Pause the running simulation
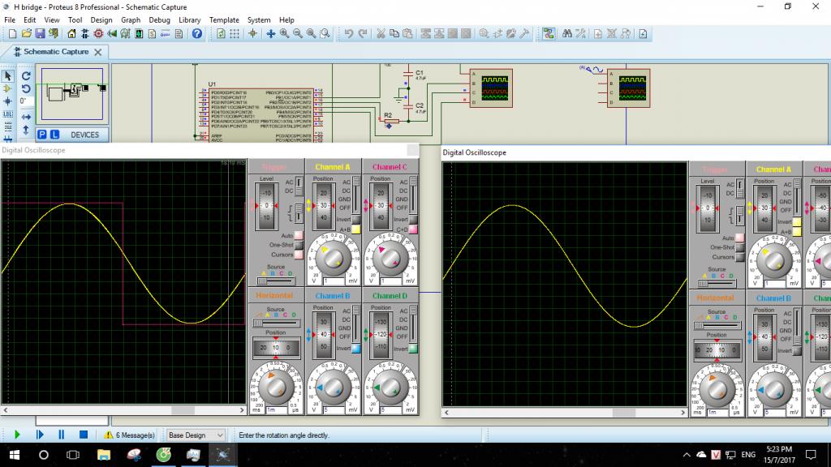 [61, 435]
